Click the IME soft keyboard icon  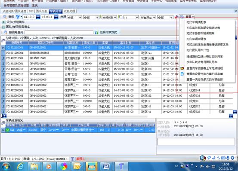tap(223, 158)
